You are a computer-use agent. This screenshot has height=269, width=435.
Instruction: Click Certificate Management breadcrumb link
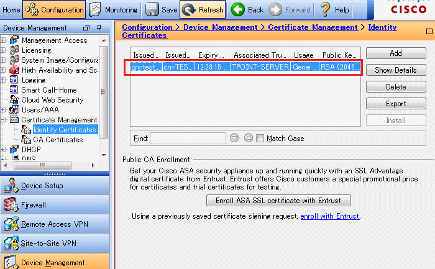tap(313, 27)
